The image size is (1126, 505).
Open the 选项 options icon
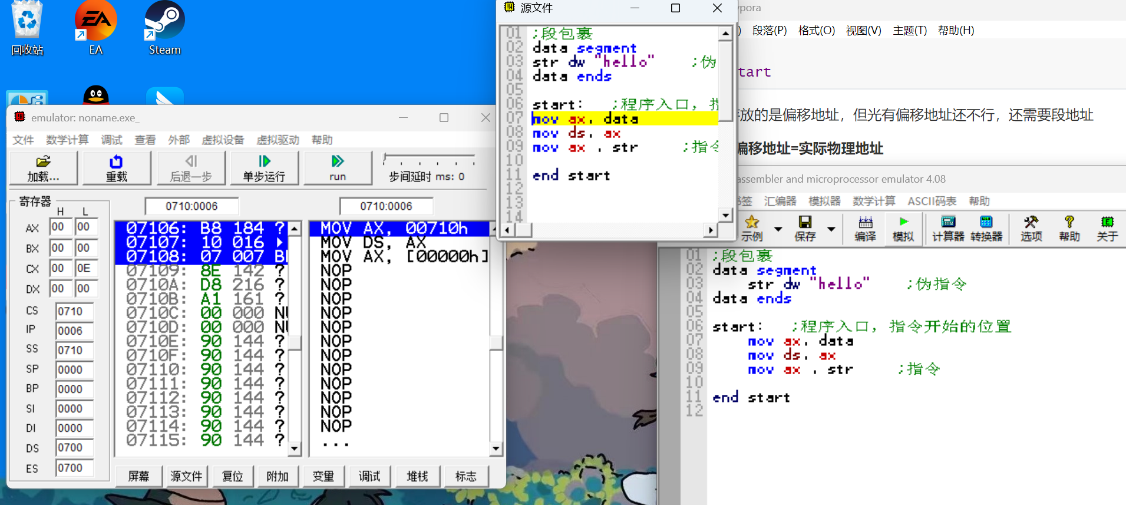(1031, 229)
